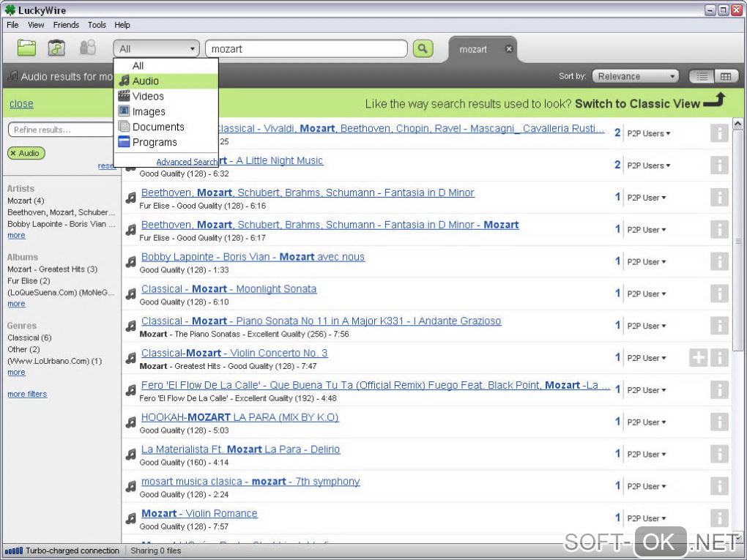
Task: Open the library folder icon in toolbar
Action: pyautogui.click(x=26, y=48)
